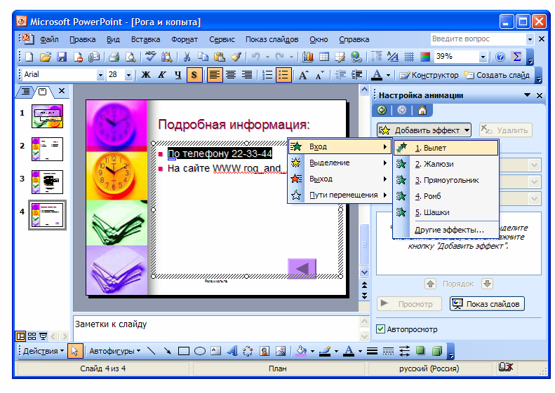
Task: Show grid icon in standard toolbar
Action: 409,57
